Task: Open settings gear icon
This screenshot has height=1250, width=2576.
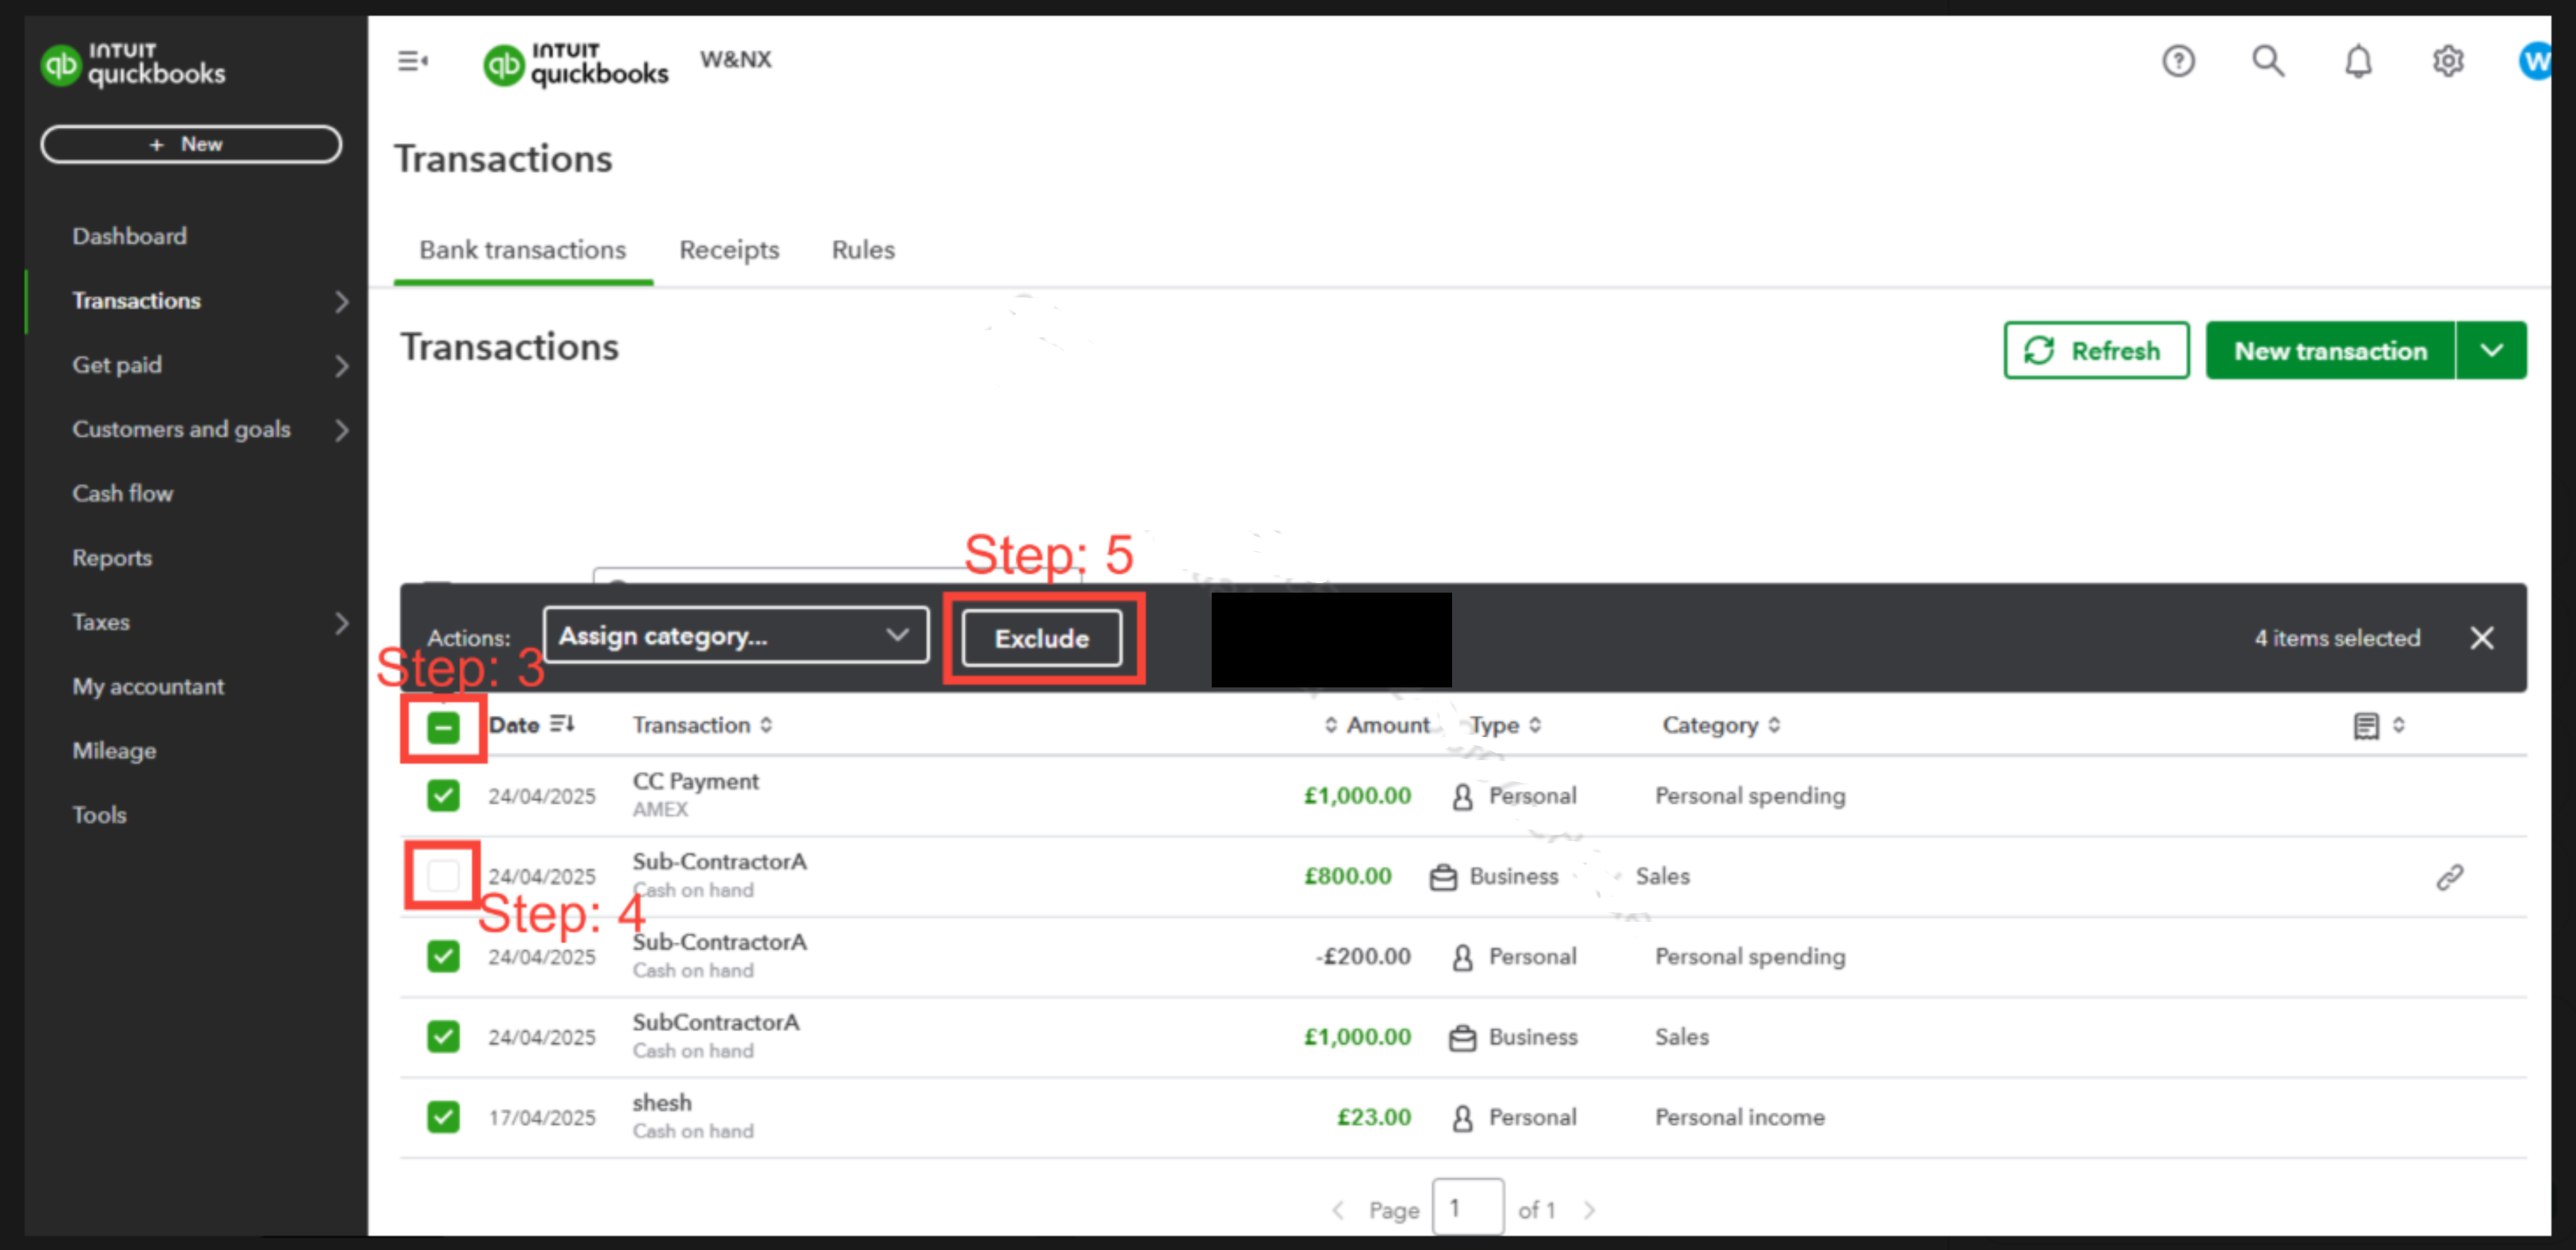Action: [2447, 62]
